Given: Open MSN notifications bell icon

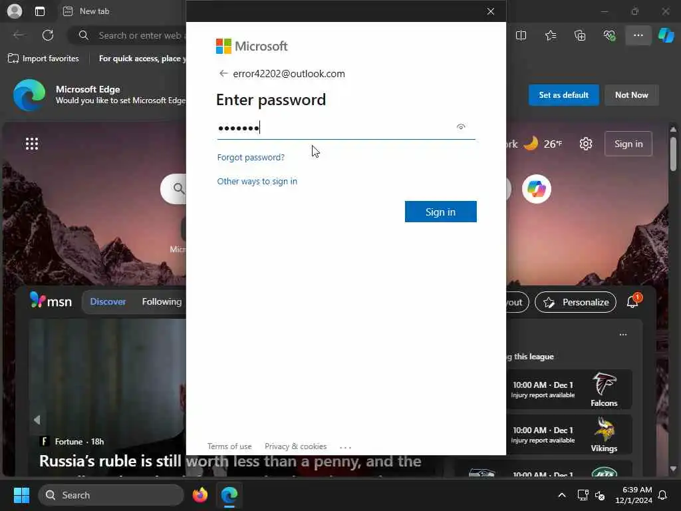Looking at the screenshot, I should pyautogui.click(x=632, y=302).
